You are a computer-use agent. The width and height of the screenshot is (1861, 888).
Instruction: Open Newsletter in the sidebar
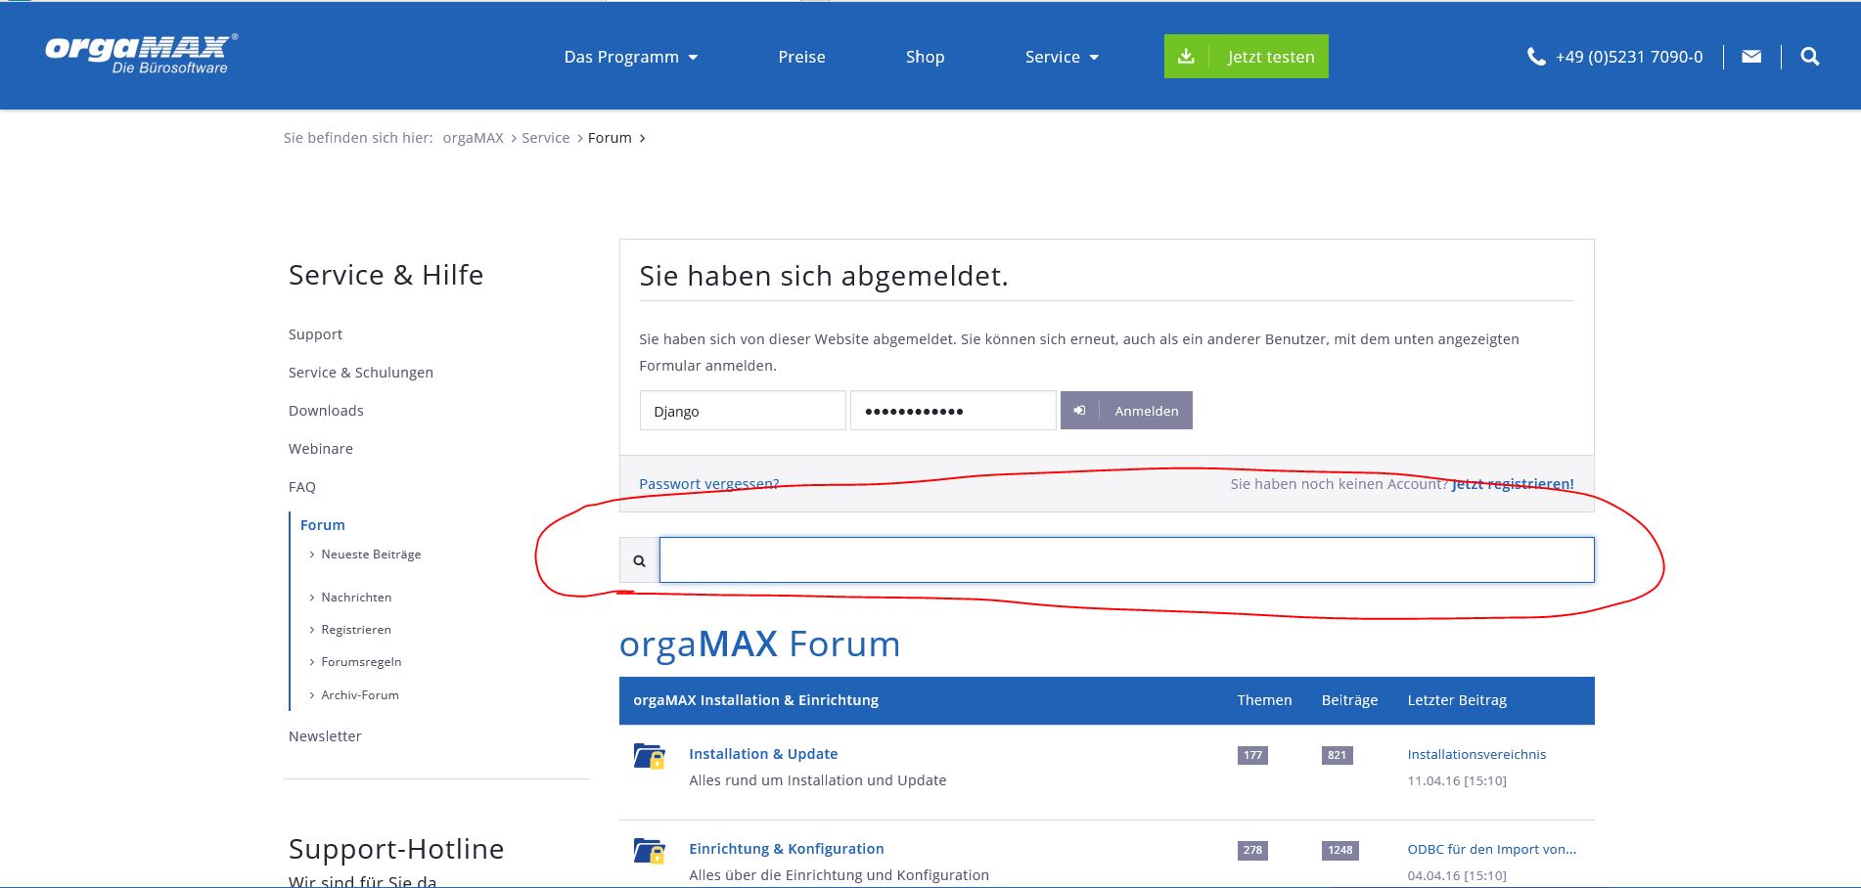coord(325,736)
